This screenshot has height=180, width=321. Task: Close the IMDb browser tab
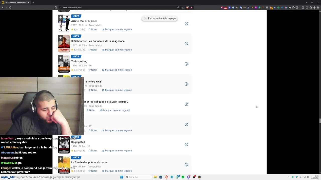tap(29, 2)
